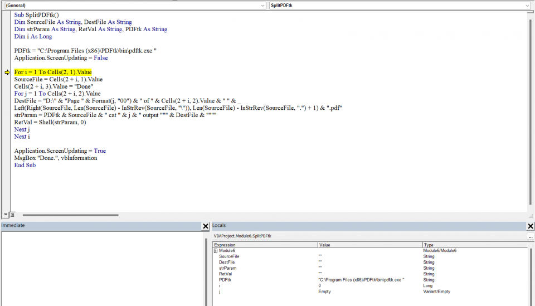Viewport: 535px width, 306px height.
Task: Expand the Module6 tree node
Action: (215, 251)
